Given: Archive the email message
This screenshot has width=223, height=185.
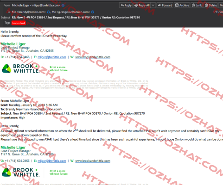Looking at the screenshot, I should 182,6.
